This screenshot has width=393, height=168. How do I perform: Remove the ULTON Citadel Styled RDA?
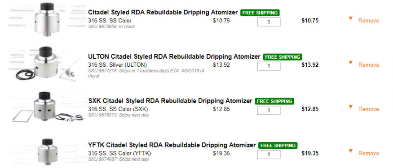tap(369, 65)
